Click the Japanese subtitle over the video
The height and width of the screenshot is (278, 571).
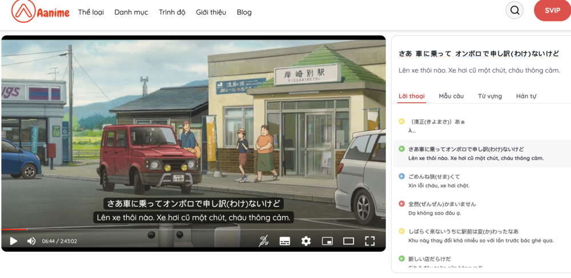[194, 204]
